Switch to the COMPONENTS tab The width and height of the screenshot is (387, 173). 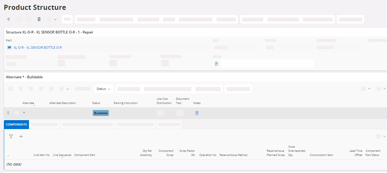point(16,125)
